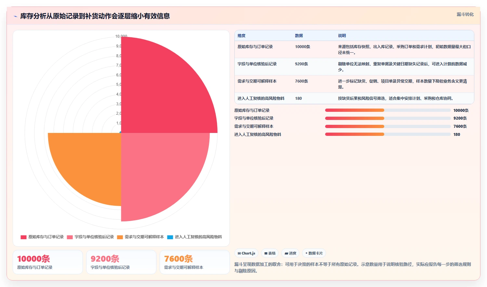Click the description starting 剔除单位无法映射
The height and width of the screenshot is (287, 487).
point(402,67)
